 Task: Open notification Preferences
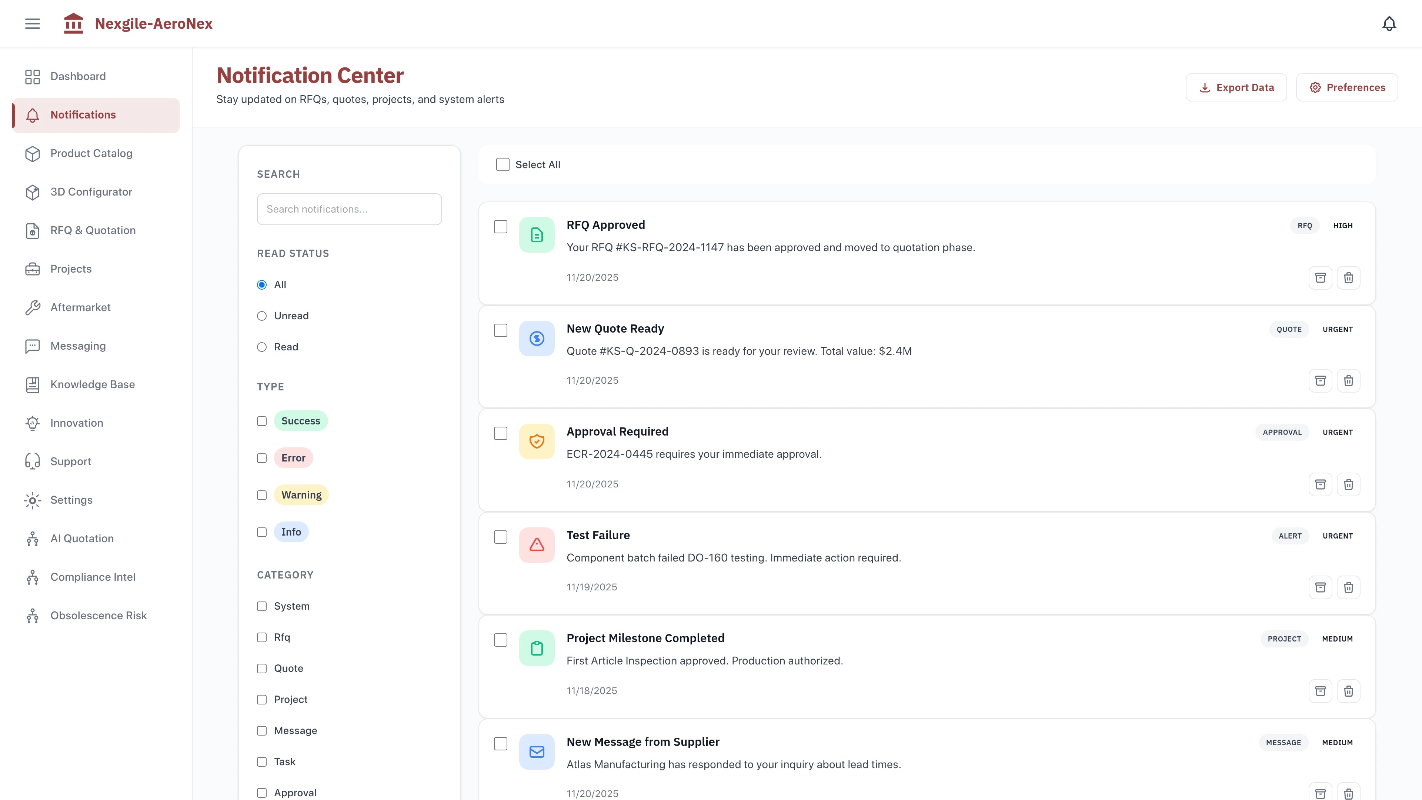tap(1347, 87)
